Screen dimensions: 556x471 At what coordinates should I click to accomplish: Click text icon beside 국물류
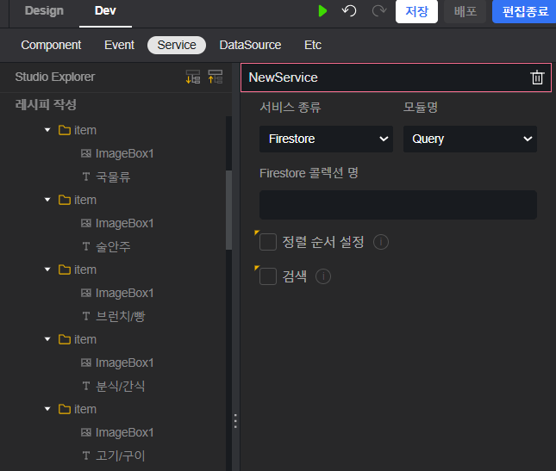pyautogui.click(x=86, y=177)
